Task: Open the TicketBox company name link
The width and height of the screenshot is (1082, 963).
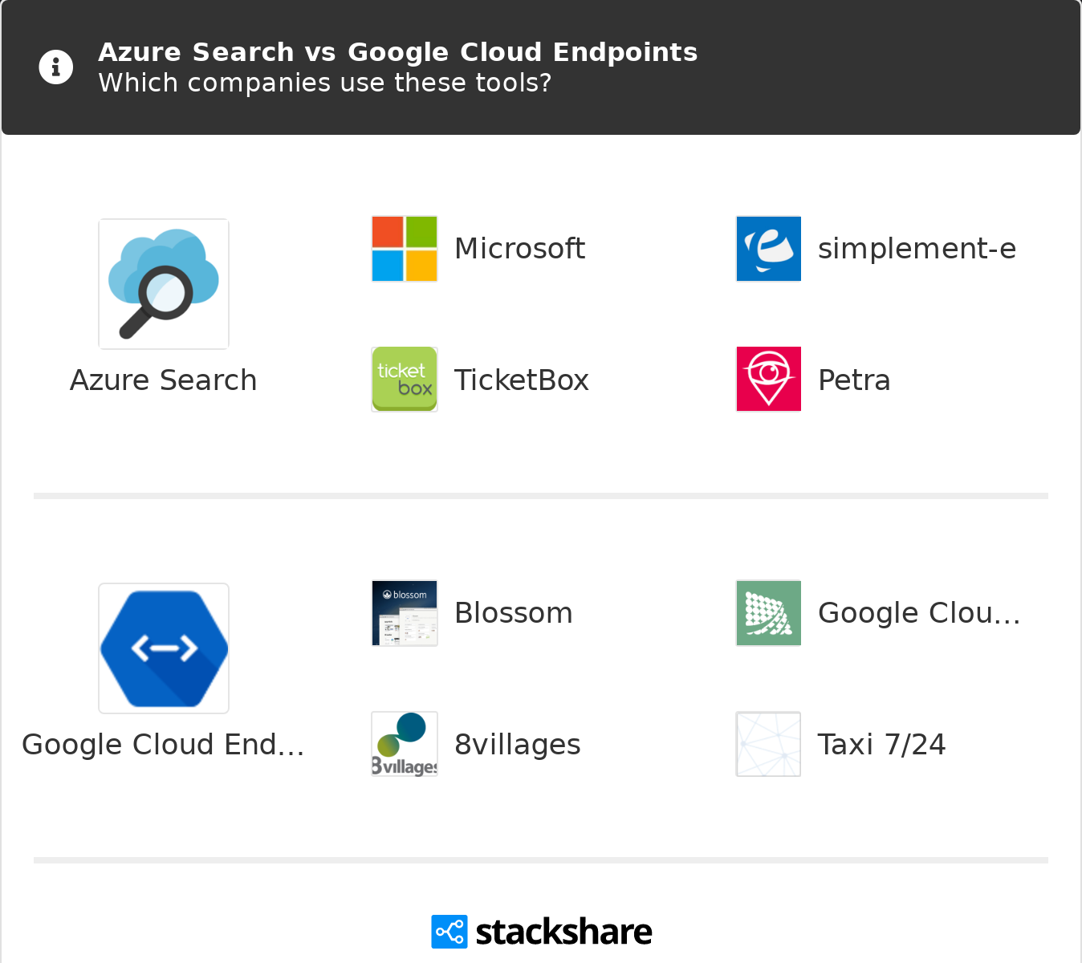Action: 522,380
